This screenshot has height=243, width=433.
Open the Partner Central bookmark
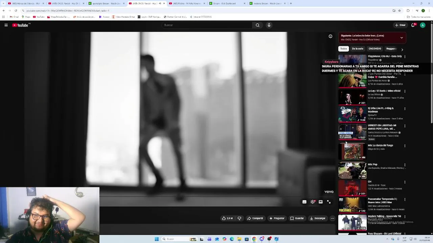point(175,17)
